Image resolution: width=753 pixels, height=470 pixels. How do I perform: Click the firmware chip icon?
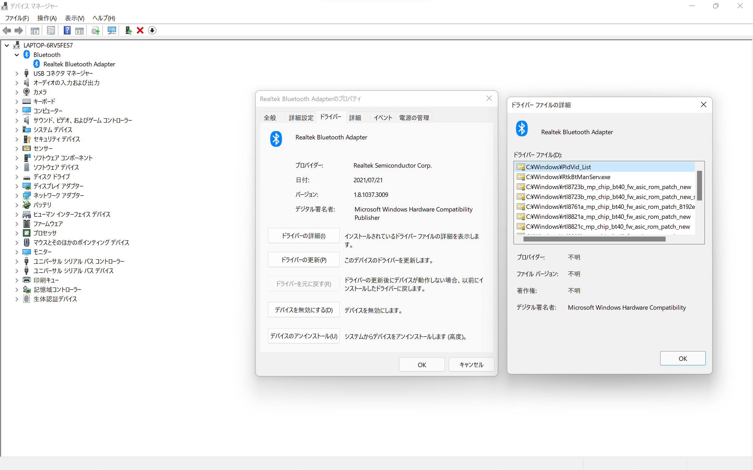[27, 224]
